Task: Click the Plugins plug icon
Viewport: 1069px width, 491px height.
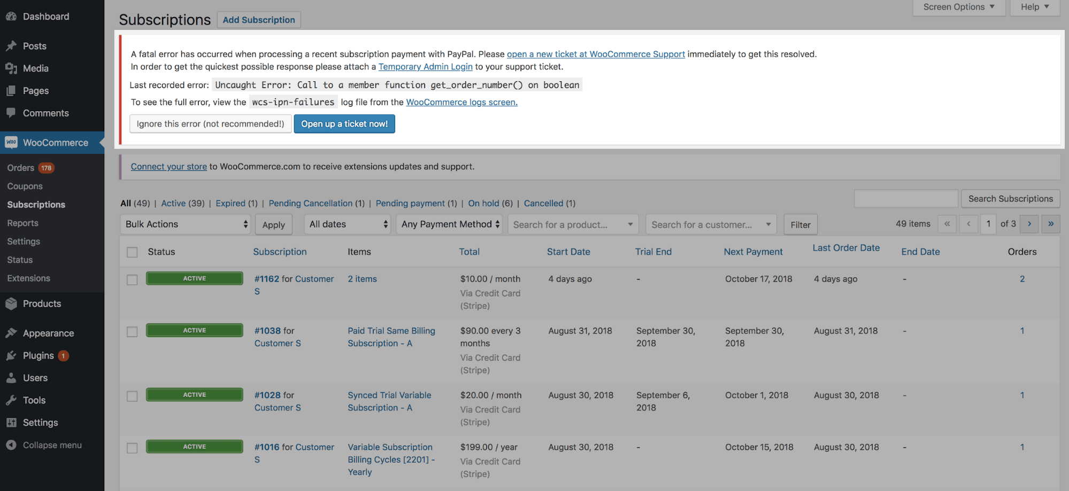Action: pos(11,355)
